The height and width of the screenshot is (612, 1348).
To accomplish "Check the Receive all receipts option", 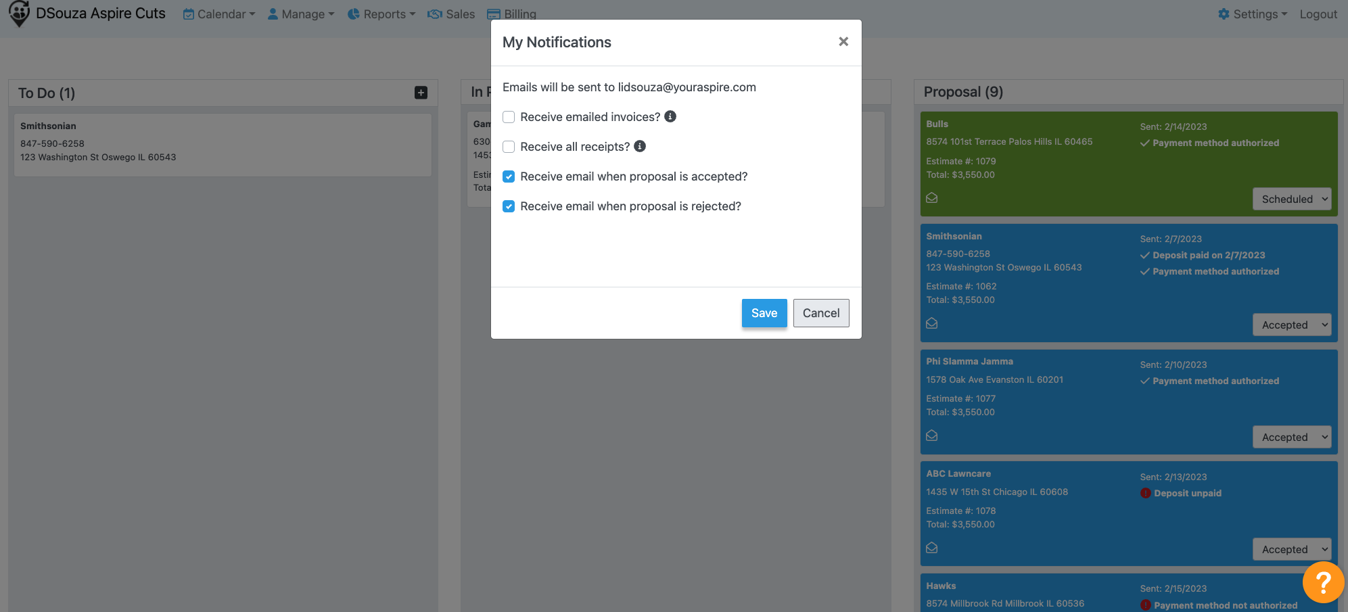I will tap(509, 147).
